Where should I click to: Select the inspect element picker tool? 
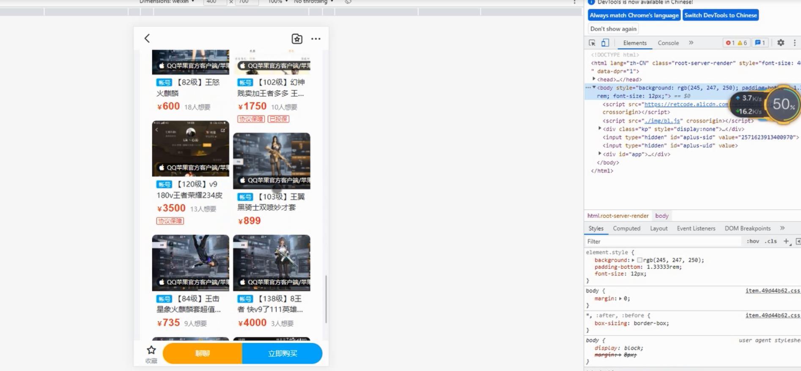coord(592,43)
